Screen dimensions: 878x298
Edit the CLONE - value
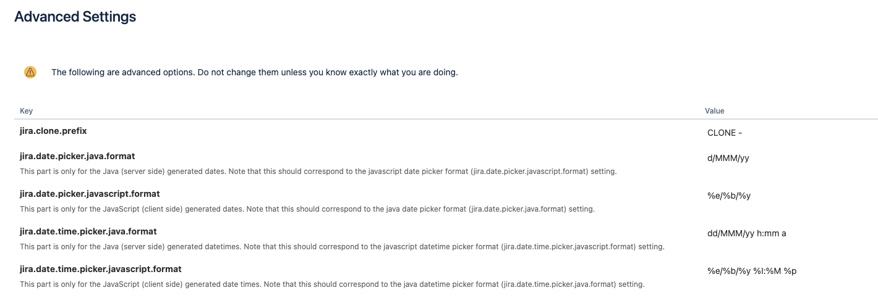724,133
